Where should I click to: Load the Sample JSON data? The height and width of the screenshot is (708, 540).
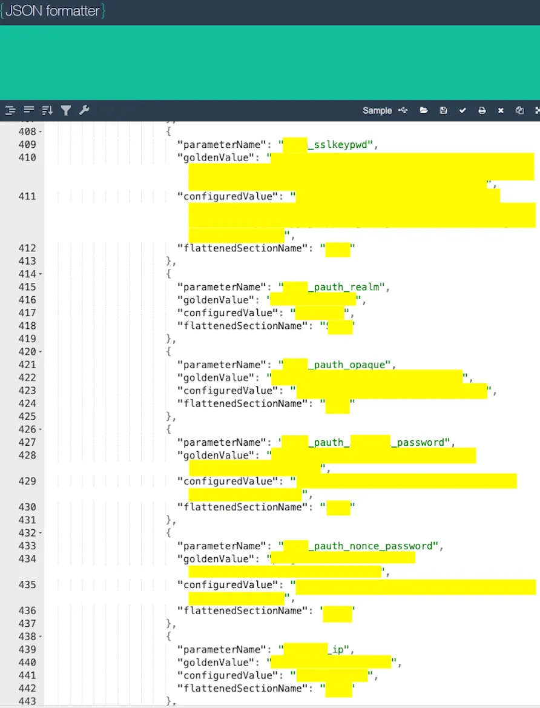(377, 110)
